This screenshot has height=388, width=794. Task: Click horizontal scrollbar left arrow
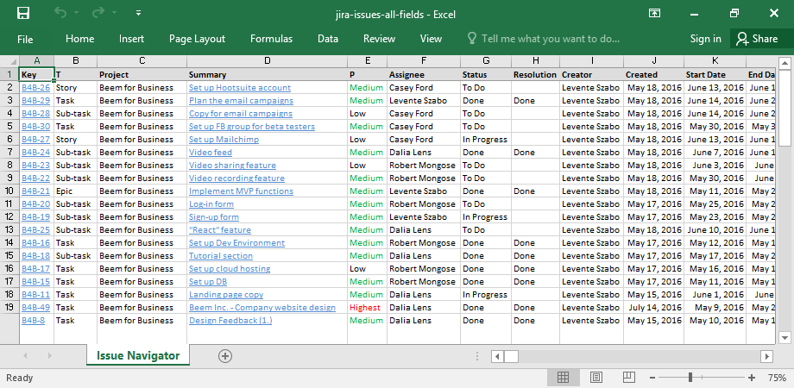(x=497, y=357)
